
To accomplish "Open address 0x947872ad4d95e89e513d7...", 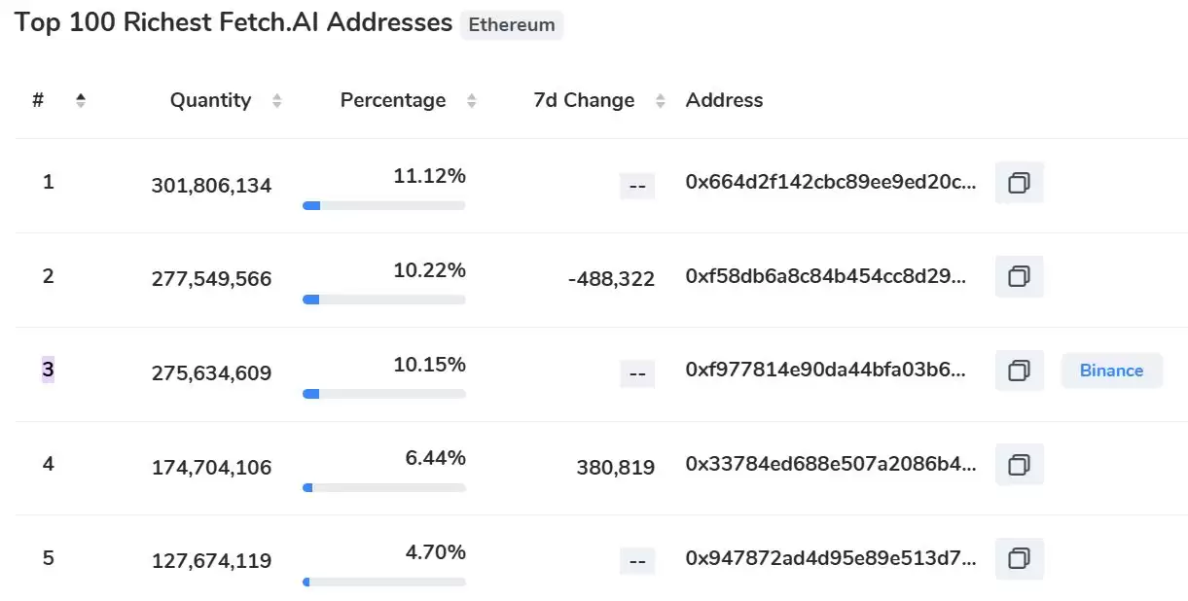I will tap(830, 558).
